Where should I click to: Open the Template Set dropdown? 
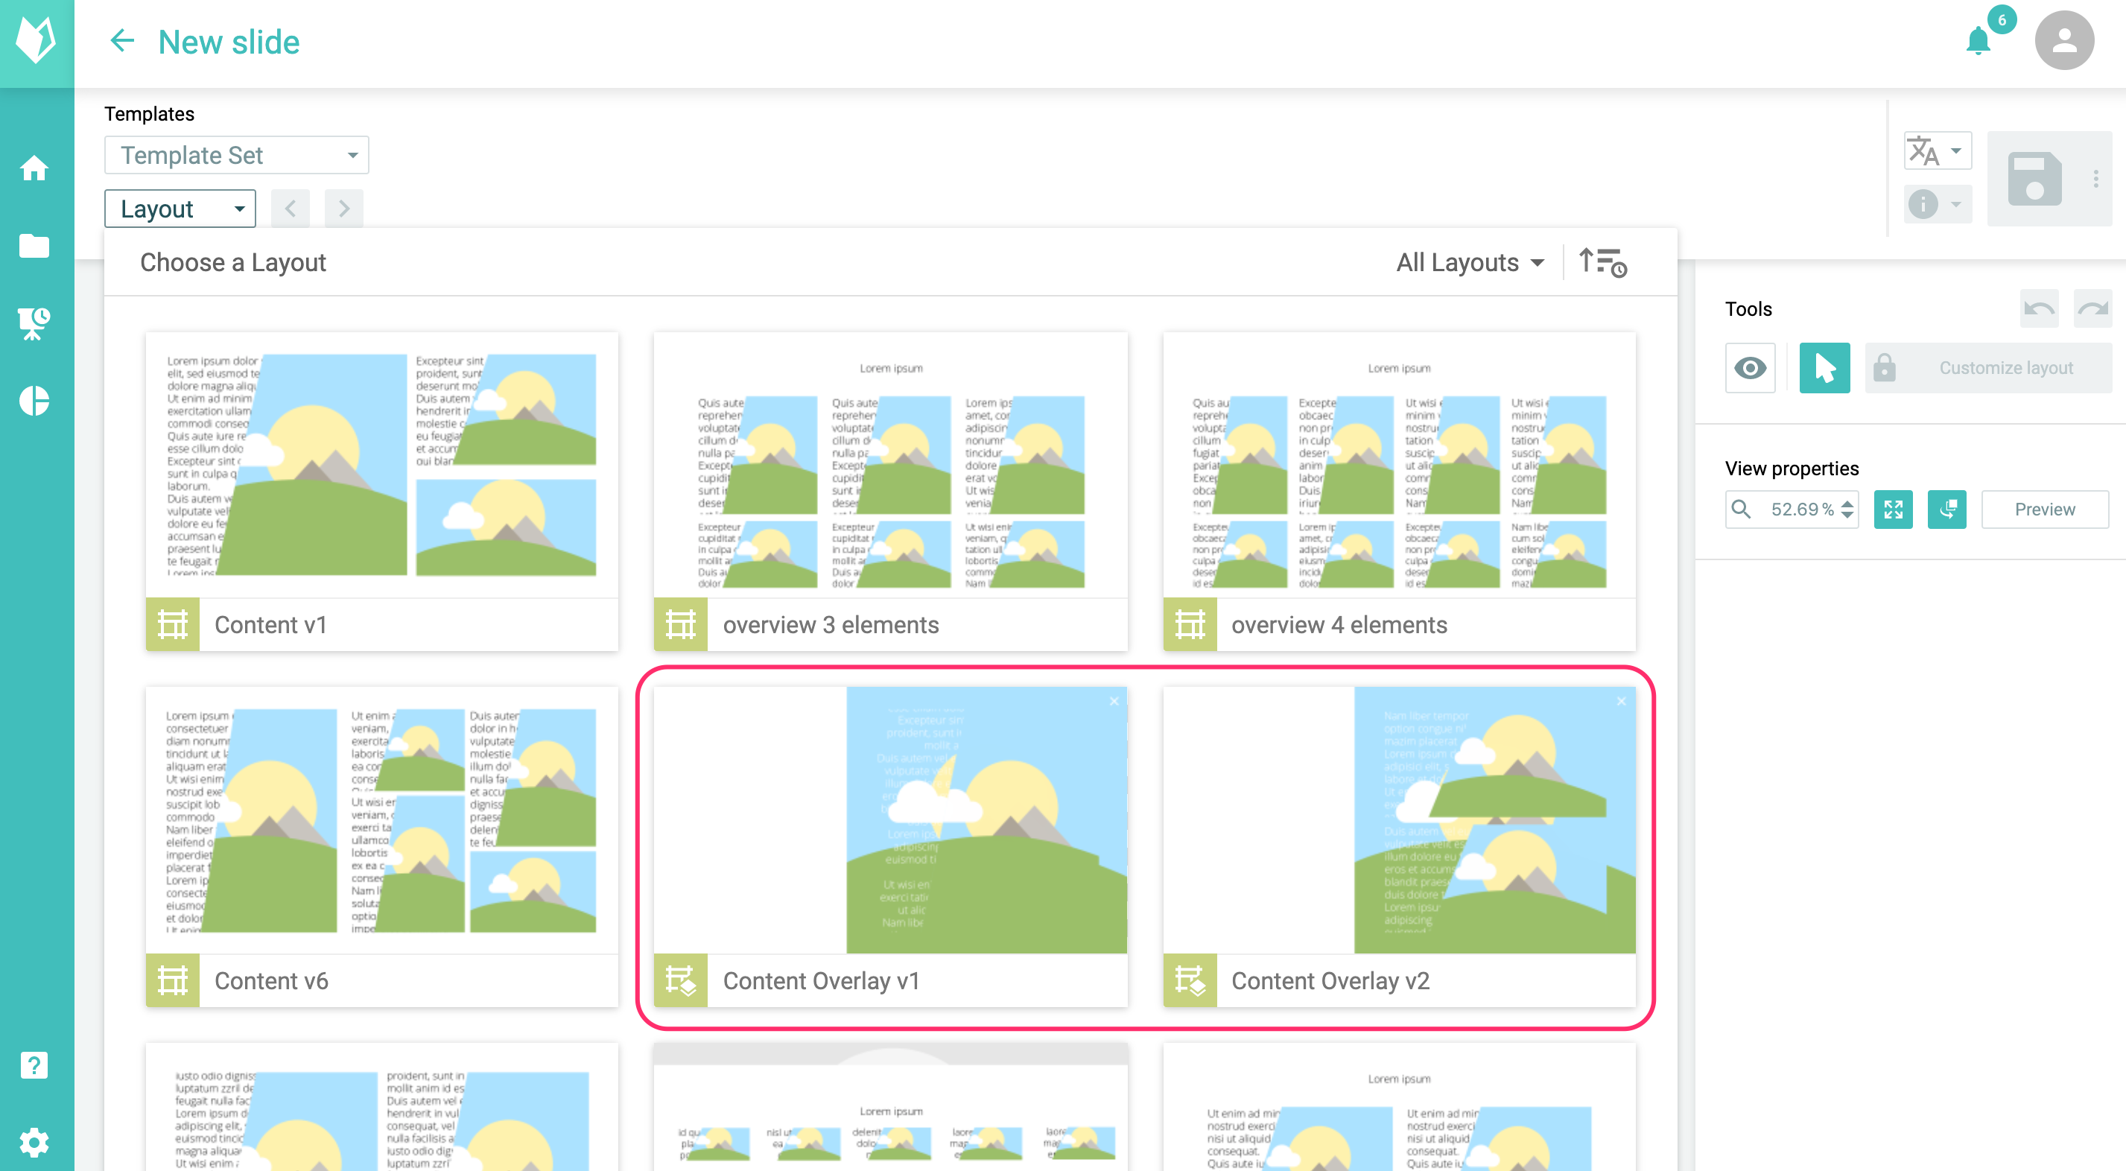pos(236,155)
